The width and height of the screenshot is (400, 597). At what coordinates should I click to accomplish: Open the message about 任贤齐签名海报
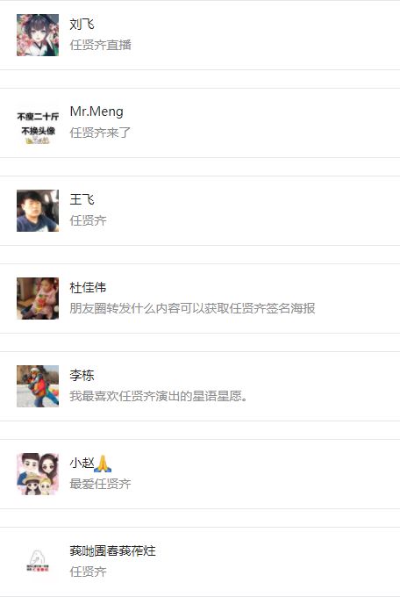pos(192,308)
